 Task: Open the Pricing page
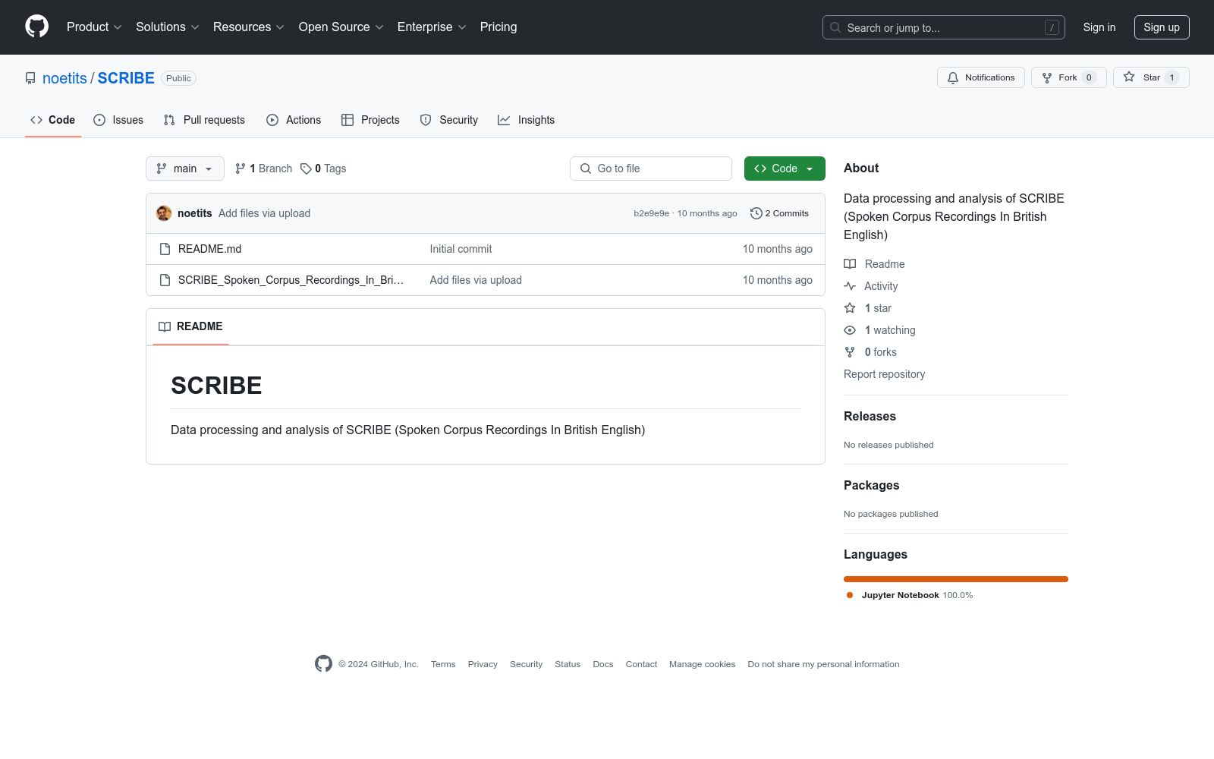498,27
